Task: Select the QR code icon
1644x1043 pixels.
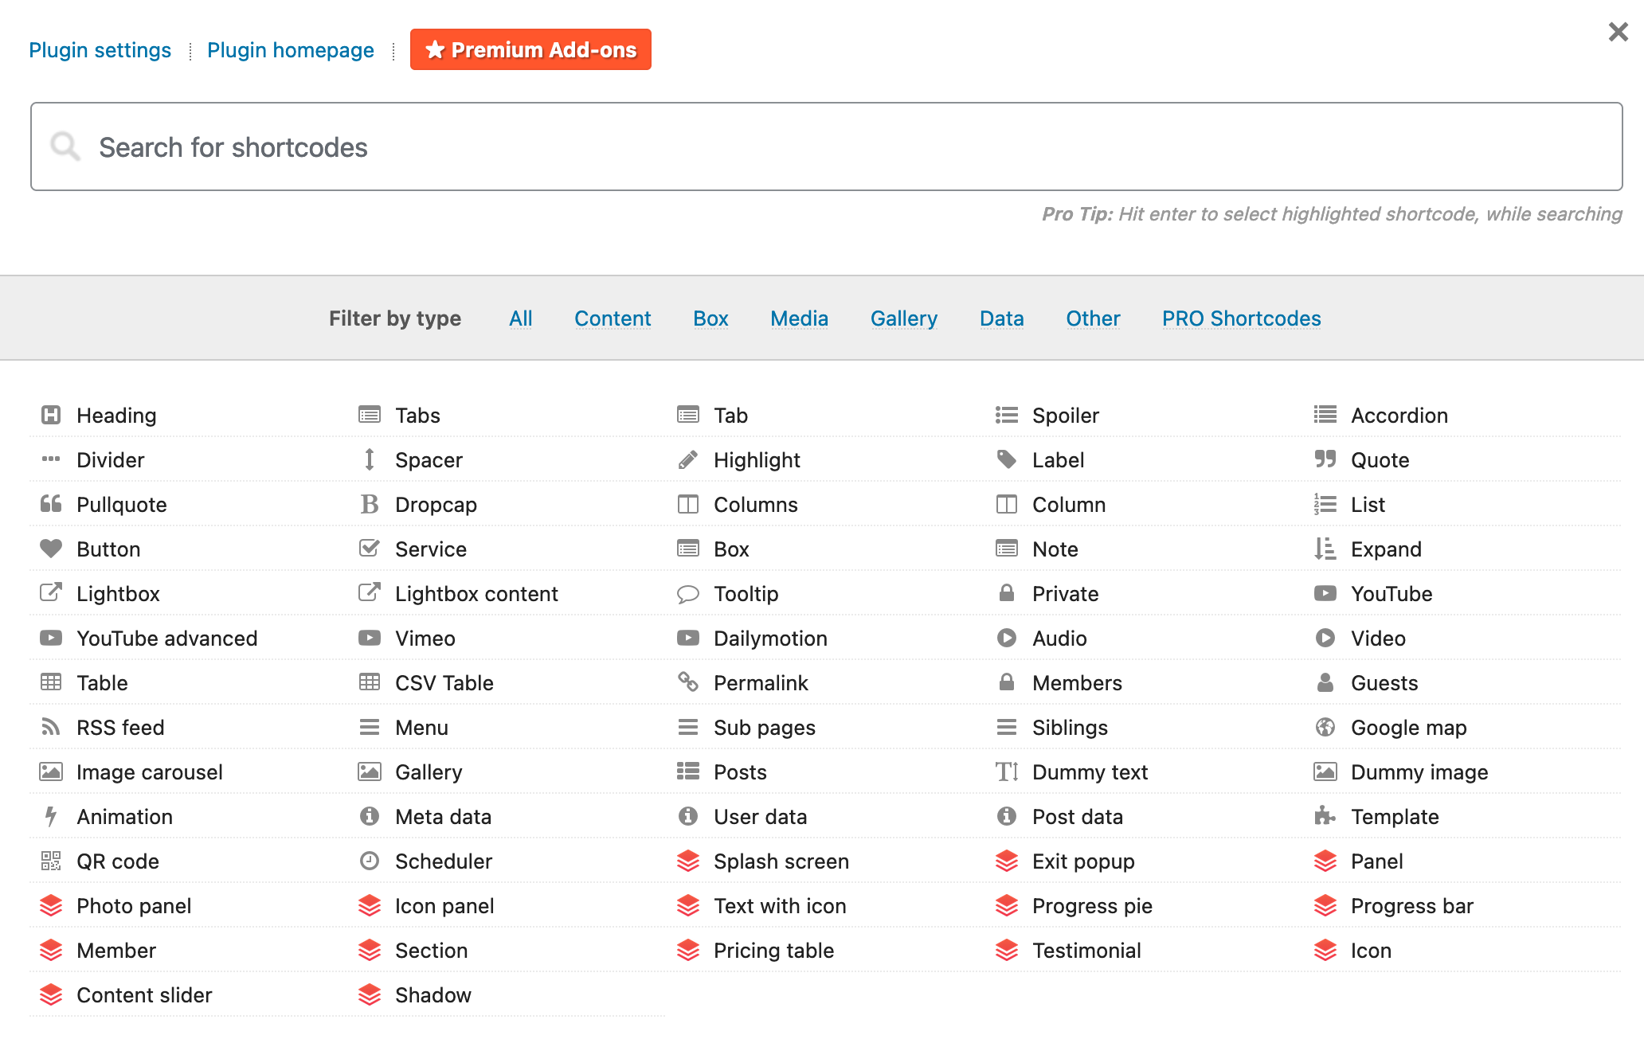Action: pyautogui.click(x=51, y=861)
